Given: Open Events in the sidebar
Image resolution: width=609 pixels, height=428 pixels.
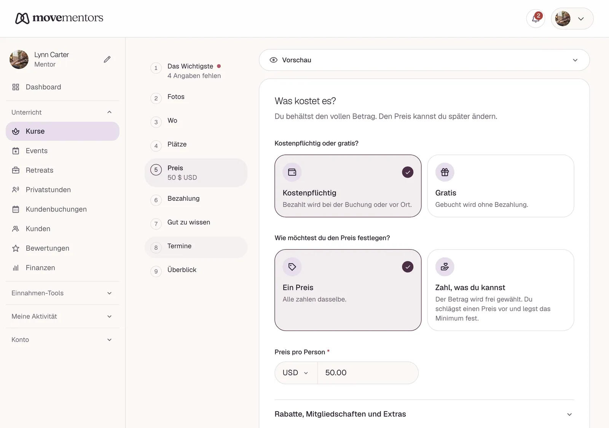Looking at the screenshot, I should pos(62,151).
